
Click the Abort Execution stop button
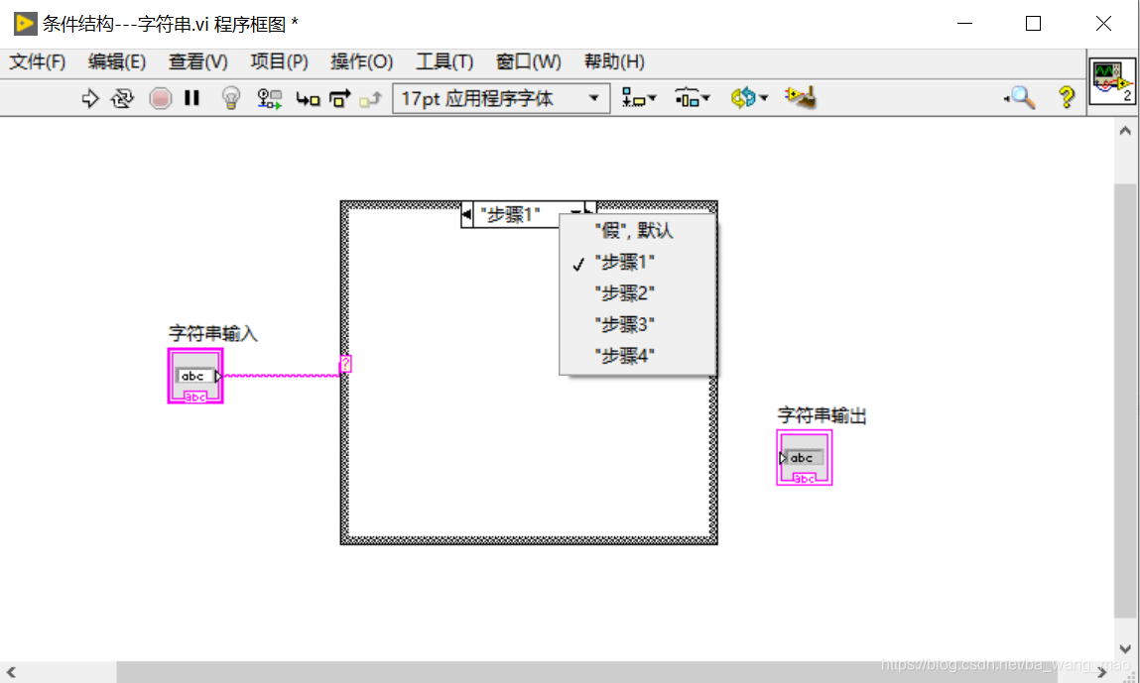pos(160,98)
